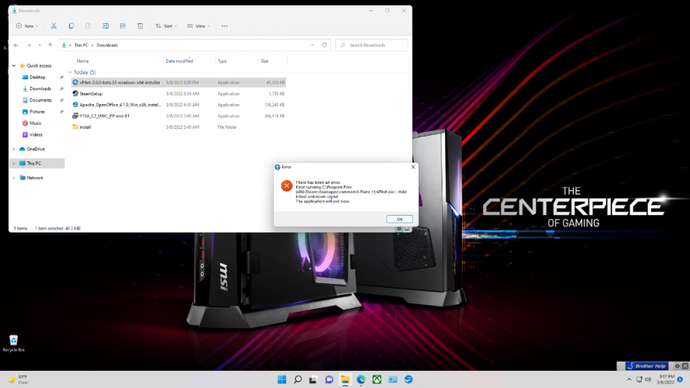Open Brother Help settings gear
This screenshot has width=690, height=388.
(678, 365)
